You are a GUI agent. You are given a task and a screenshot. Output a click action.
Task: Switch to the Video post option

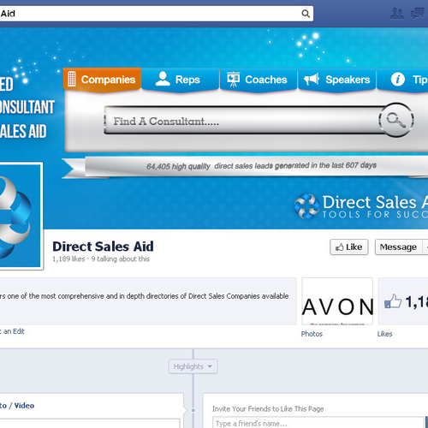(x=24, y=406)
